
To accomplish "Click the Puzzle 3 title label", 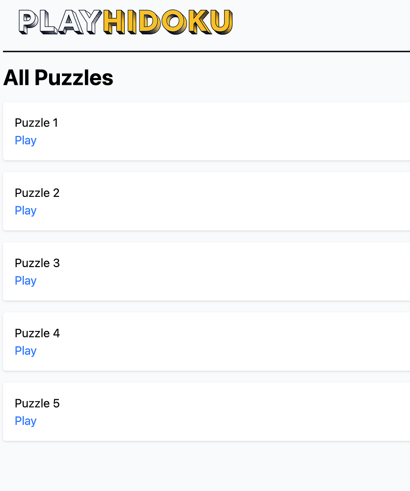I will coord(37,263).
